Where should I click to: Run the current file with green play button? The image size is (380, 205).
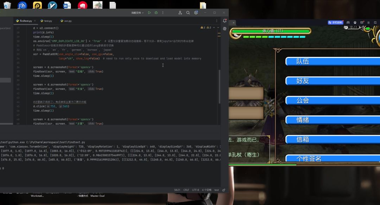click(149, 13)
